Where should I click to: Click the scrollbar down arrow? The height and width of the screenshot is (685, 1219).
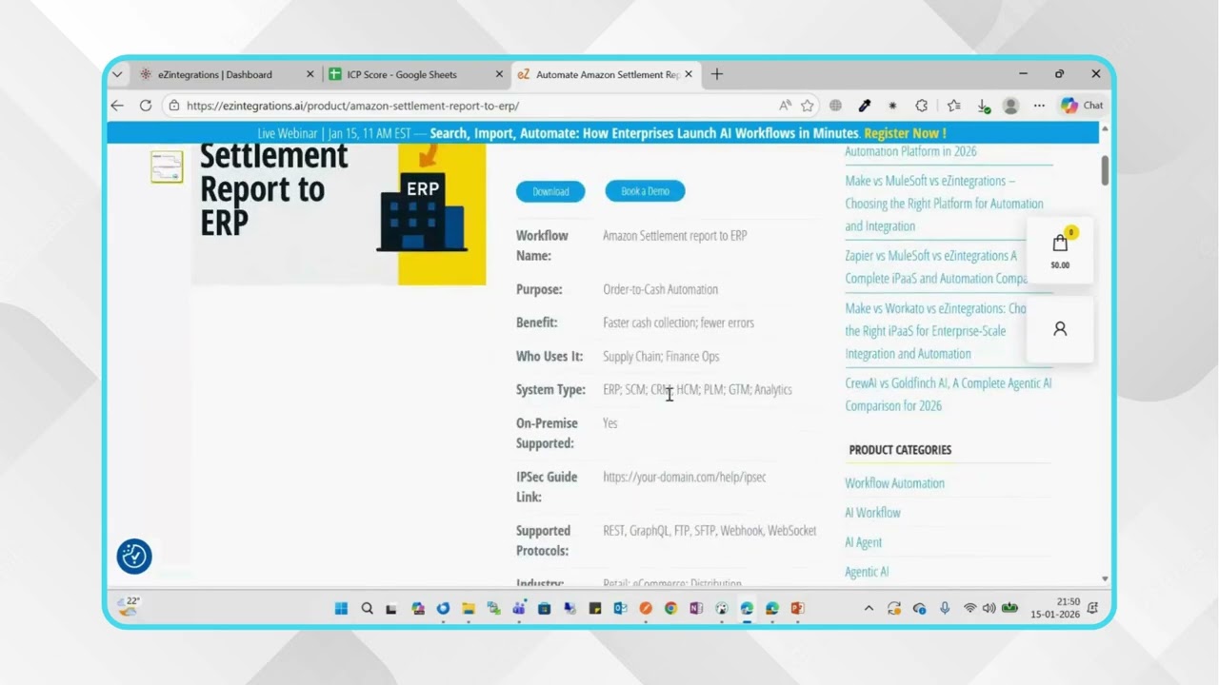(1105, 577)
